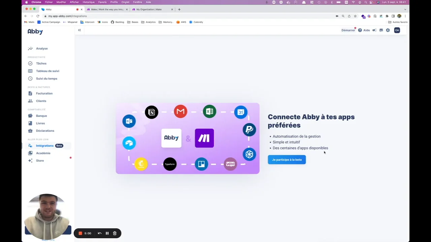Click the storefront icon in the header
The image size is (431, 242).
381,30
